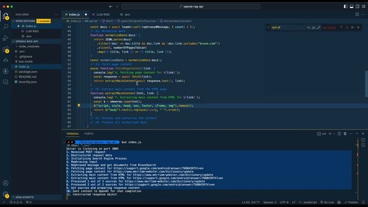Image resolution: width=368 pixels, height=207 pixels.
Task: Open the Thunder Client lightning icon
Action: point(6,71)
